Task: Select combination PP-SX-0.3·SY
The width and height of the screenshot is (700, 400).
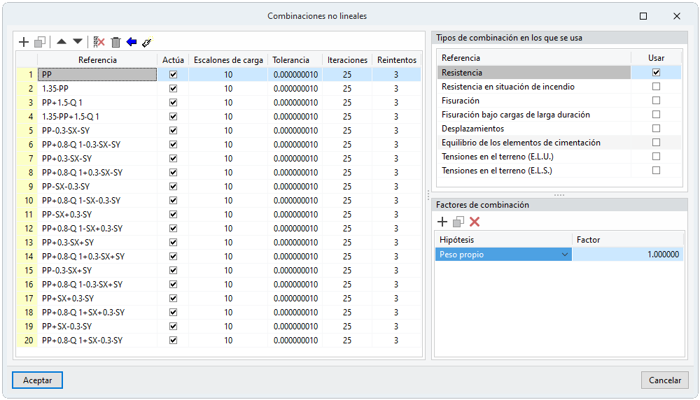Action: click(97, 187)
